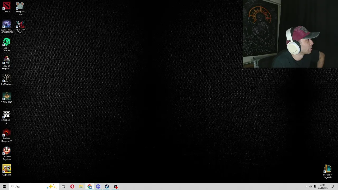Open the recording app with red dot in taskbar
Screen dimensions: 338x190
pyautogui.click(x=116, y=187)
